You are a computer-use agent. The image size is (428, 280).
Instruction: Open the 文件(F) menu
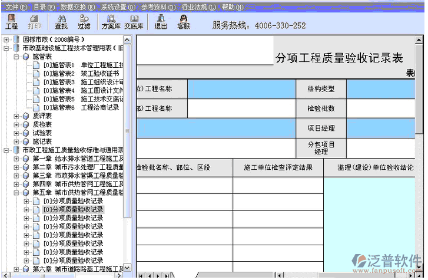(16, 7)
